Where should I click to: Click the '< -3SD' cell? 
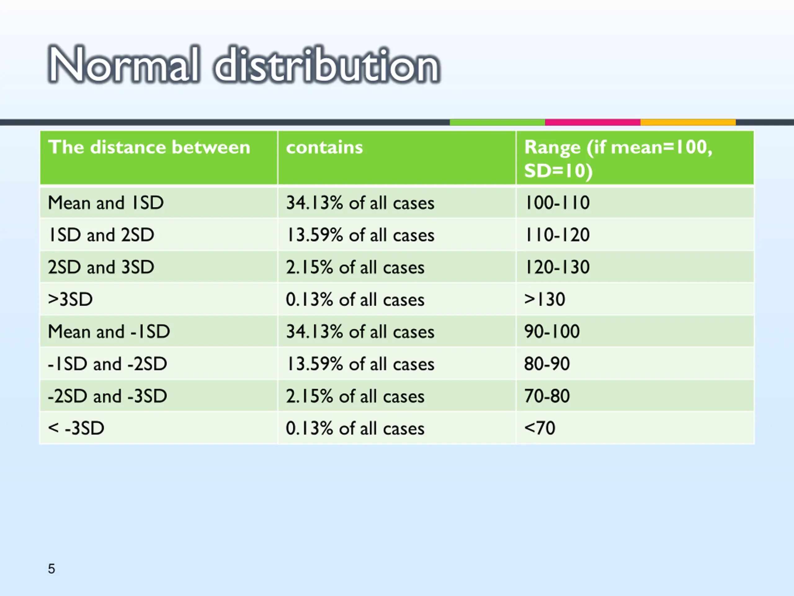[x=159, y=428]
